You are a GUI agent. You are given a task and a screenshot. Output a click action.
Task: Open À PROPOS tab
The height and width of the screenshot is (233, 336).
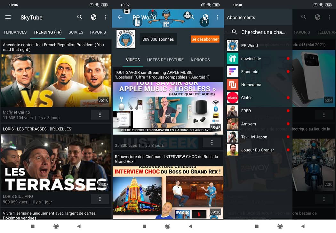200,60
